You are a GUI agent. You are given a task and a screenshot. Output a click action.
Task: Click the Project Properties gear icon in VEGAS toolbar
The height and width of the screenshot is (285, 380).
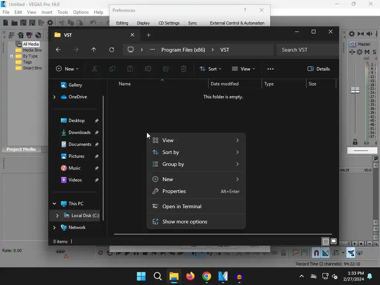(x=50, y=23)
